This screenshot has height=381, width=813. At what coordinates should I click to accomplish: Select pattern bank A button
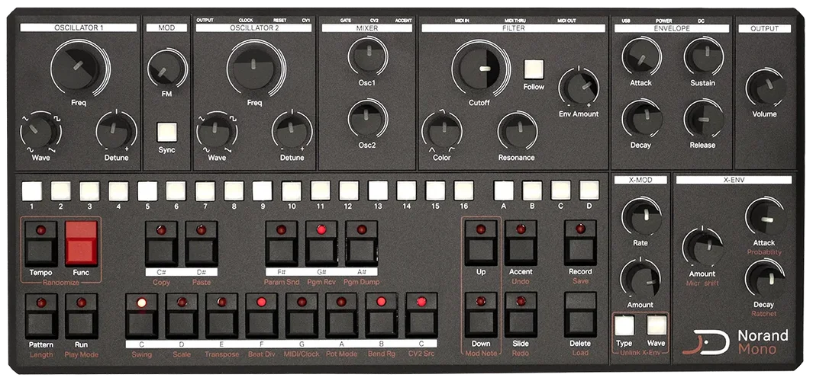point(504,190)
